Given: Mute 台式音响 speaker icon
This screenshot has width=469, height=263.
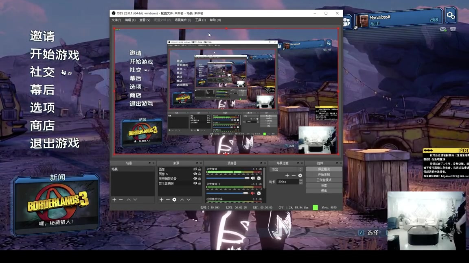Looking at the screenshot, I should pyautogui.click(x=252, y=178).
